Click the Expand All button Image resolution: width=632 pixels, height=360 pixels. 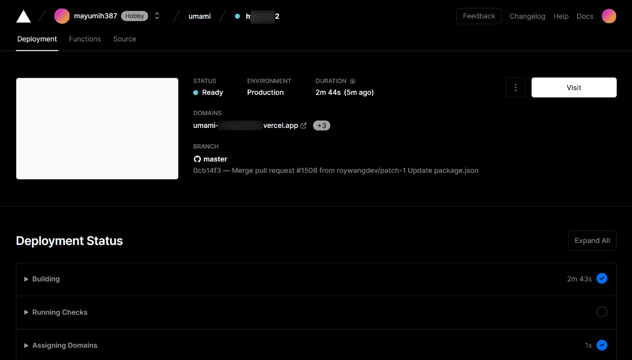[592, 240]
